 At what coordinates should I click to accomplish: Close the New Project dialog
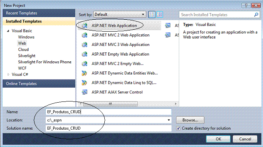[256, 5]
